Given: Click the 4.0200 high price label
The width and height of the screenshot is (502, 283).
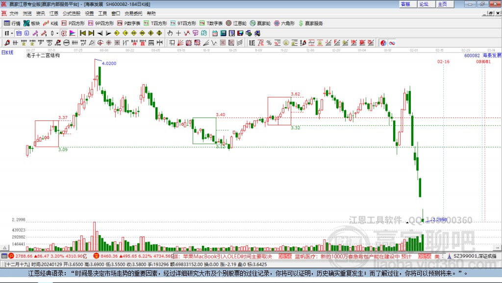Looking at the screenshot, I should click(x=109, y=63).
